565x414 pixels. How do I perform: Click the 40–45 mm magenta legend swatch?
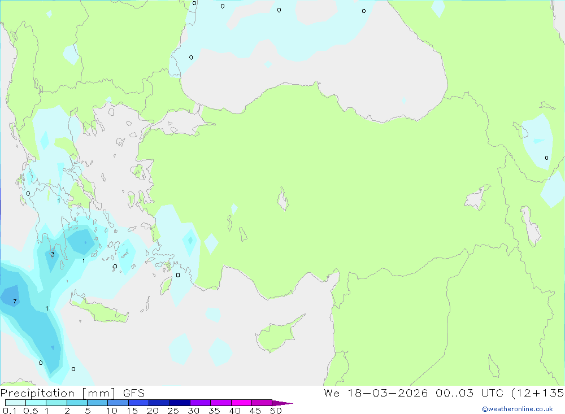point(241,403)
